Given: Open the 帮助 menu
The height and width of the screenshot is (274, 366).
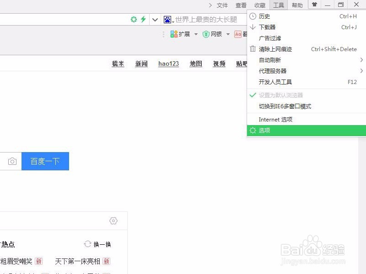Looking at the screenshot, I should point(296,5).
